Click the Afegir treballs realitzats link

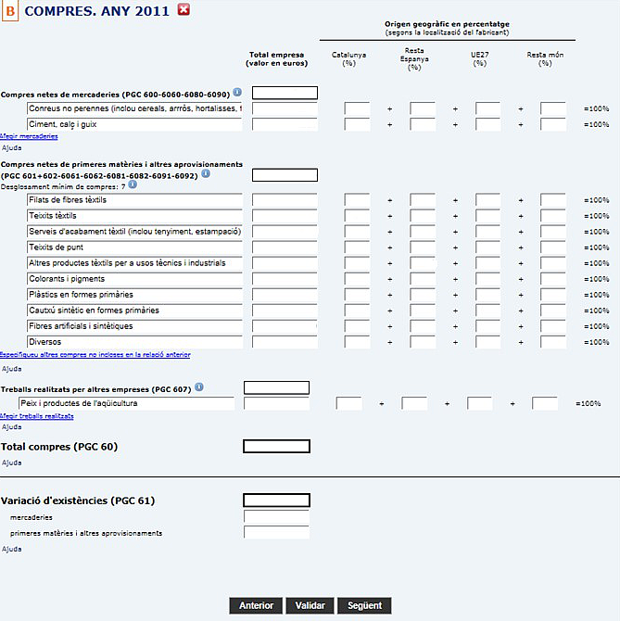(37, 416)
